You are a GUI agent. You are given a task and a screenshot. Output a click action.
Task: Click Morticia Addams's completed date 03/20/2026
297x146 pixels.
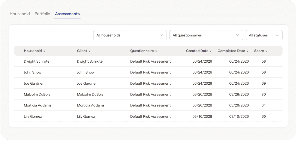[x=239, y=105]
